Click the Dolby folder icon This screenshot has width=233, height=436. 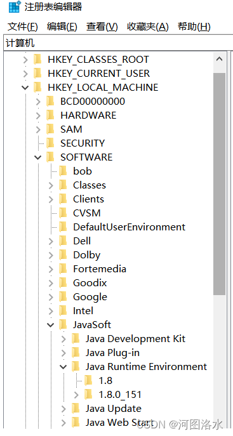point(63,255)
